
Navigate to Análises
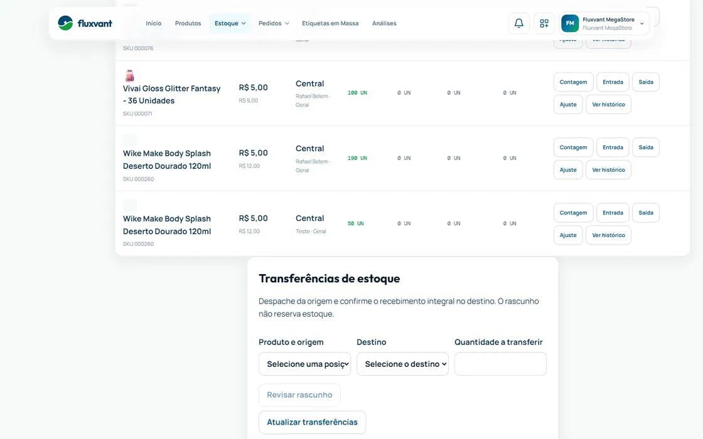tap(384, 23)
